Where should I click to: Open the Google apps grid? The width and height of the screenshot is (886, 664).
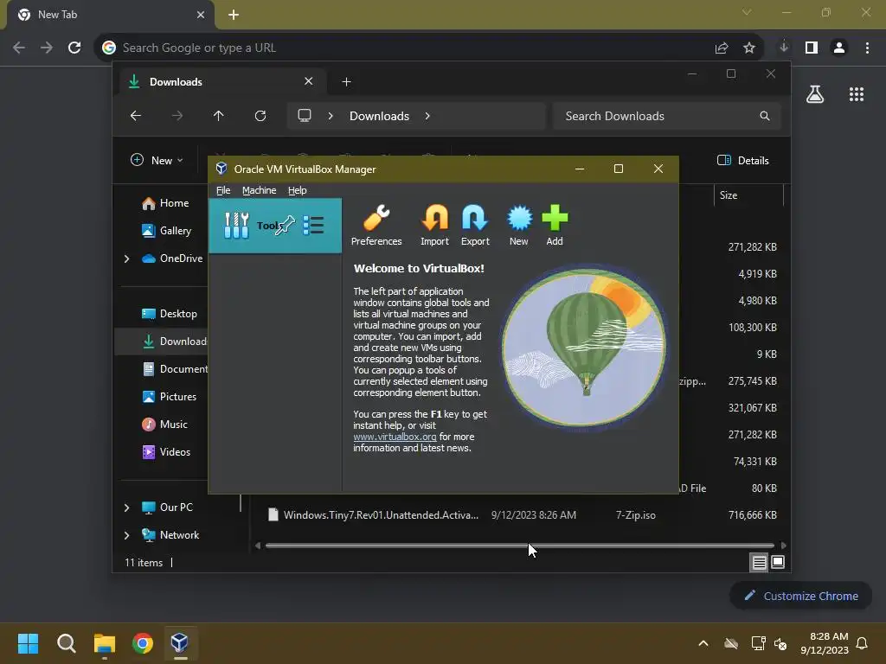pyautogui.click(x=857, y=94)
